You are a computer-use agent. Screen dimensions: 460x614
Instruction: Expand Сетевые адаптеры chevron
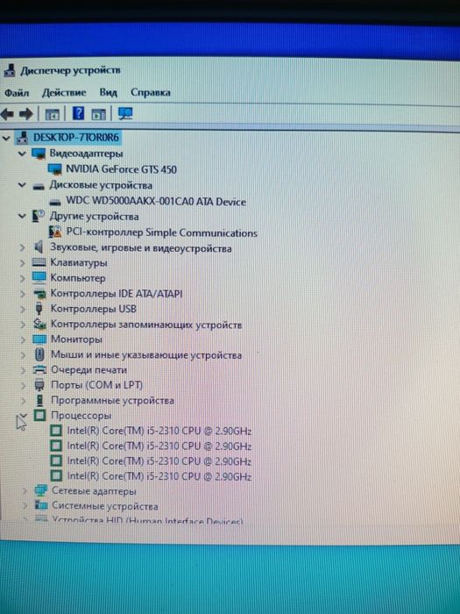[25, 491]
